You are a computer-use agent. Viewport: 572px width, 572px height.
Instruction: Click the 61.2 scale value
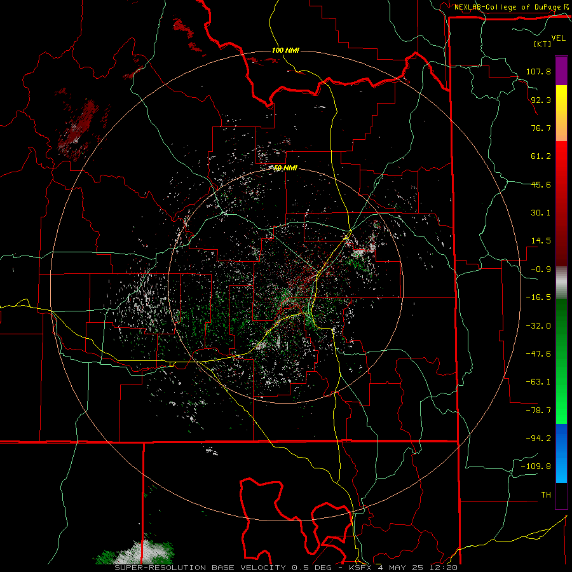click(x=541, y=156)
